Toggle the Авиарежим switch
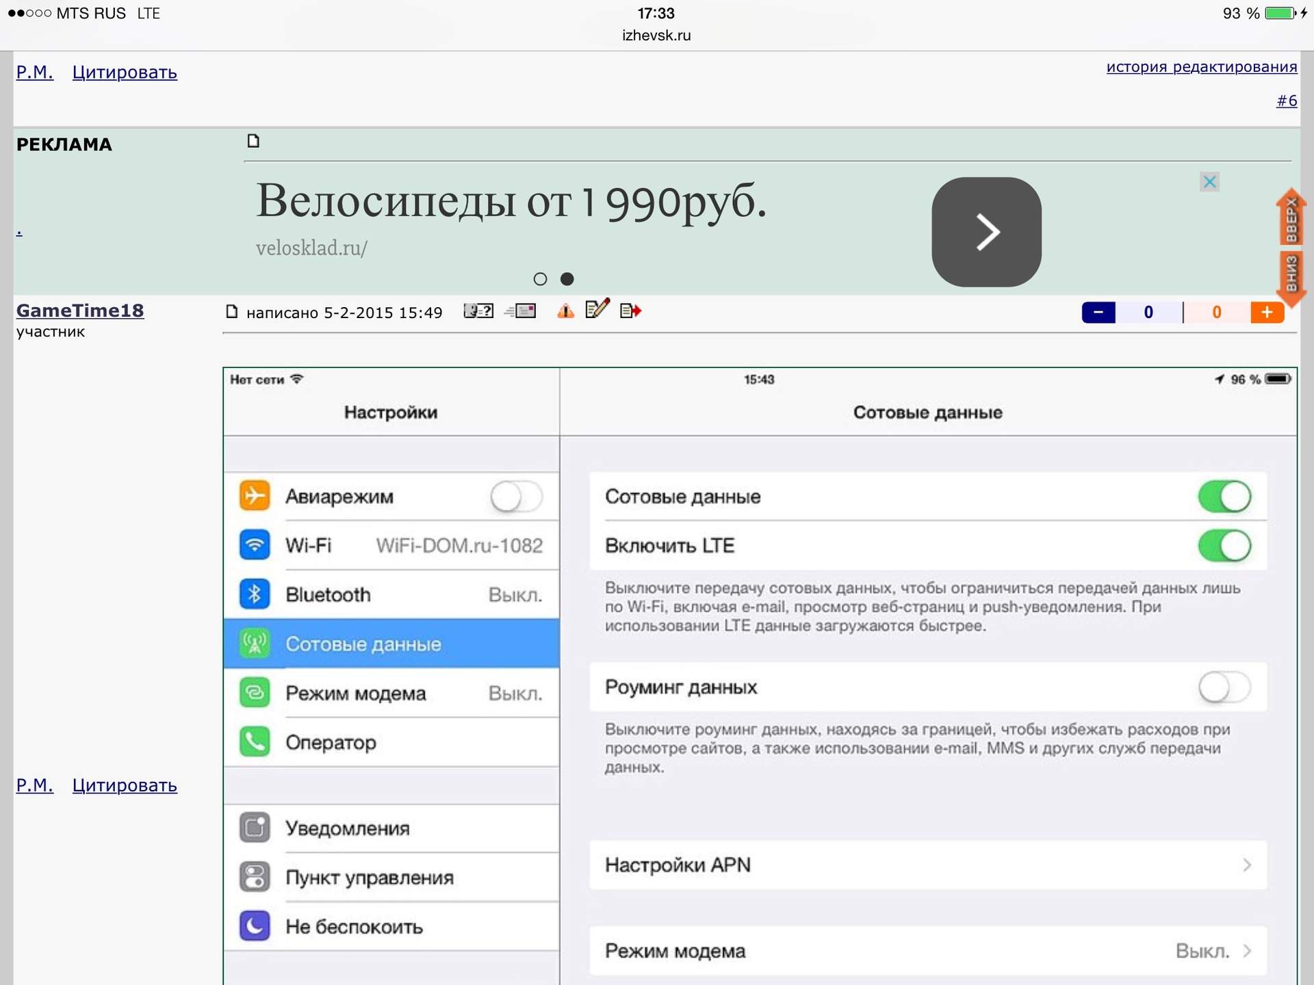The width and height of the screenshot is (1314, 985). click(517, 496)
